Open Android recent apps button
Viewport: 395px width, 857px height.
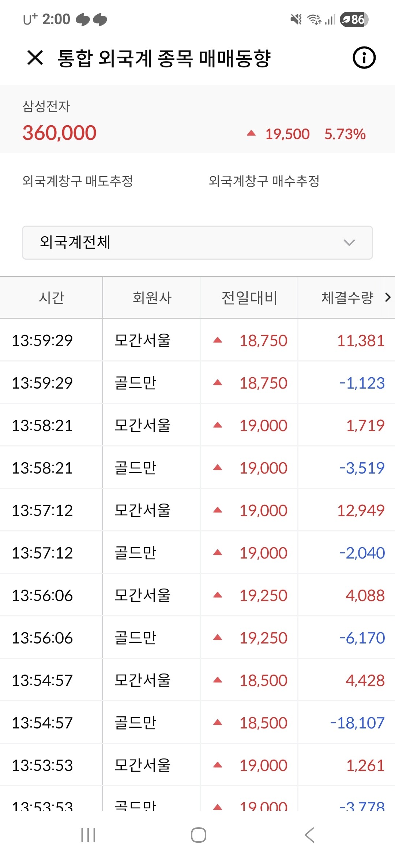click(88, 835)
